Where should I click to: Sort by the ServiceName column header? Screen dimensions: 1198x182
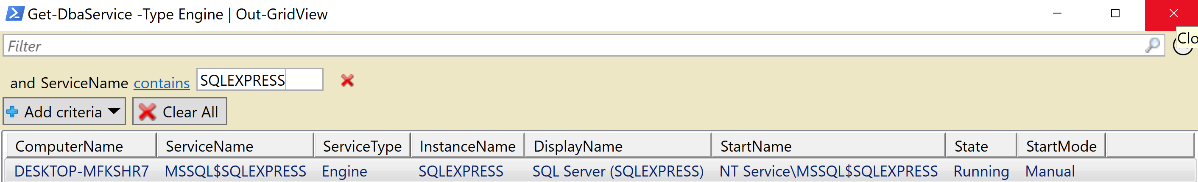point(235,147)
